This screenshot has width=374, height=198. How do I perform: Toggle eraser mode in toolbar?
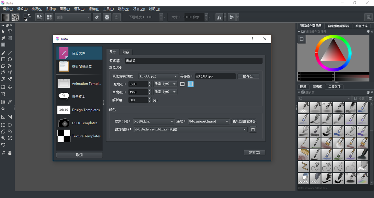pos(97,17)
